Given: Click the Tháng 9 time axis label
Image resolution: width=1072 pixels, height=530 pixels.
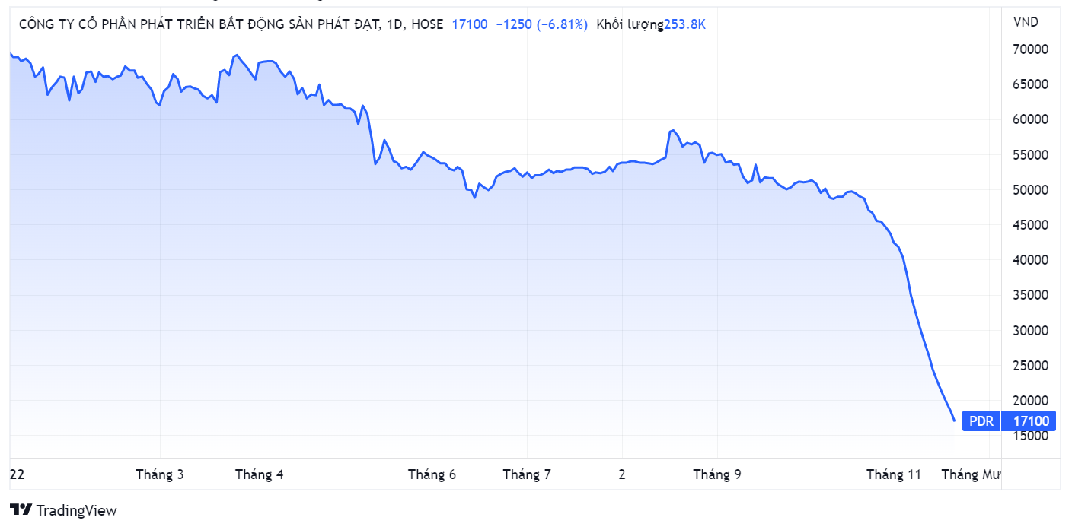Looking at the screenshot, I should click(717, 474).
